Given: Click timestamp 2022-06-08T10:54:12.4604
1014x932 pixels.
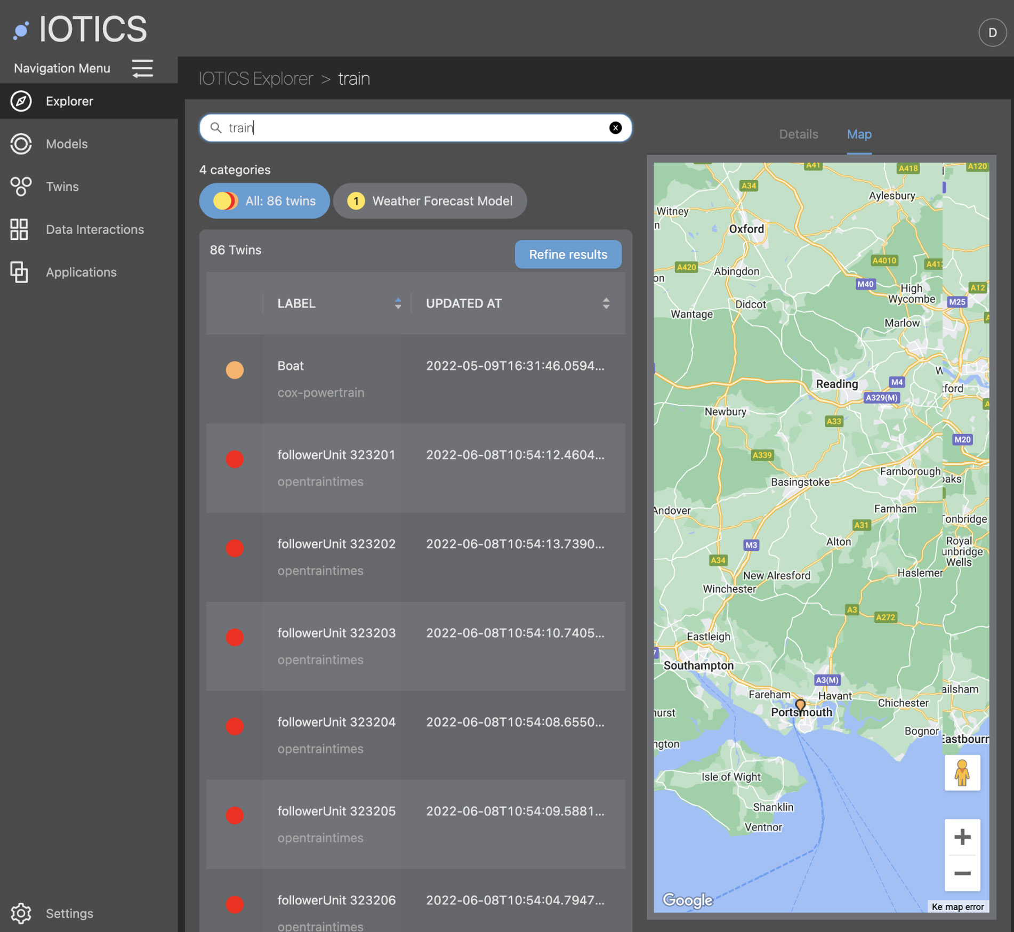Looking at the screenshot, I should [515, 455].
